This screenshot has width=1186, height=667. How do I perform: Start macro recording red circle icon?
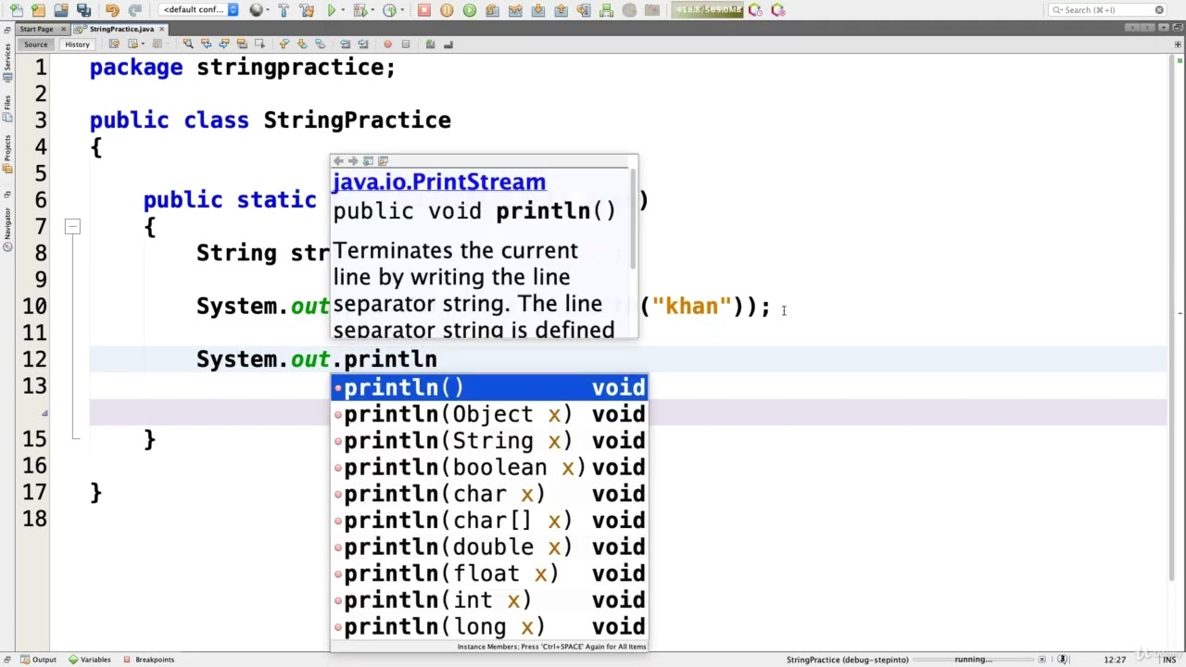(x=387, y=44)
